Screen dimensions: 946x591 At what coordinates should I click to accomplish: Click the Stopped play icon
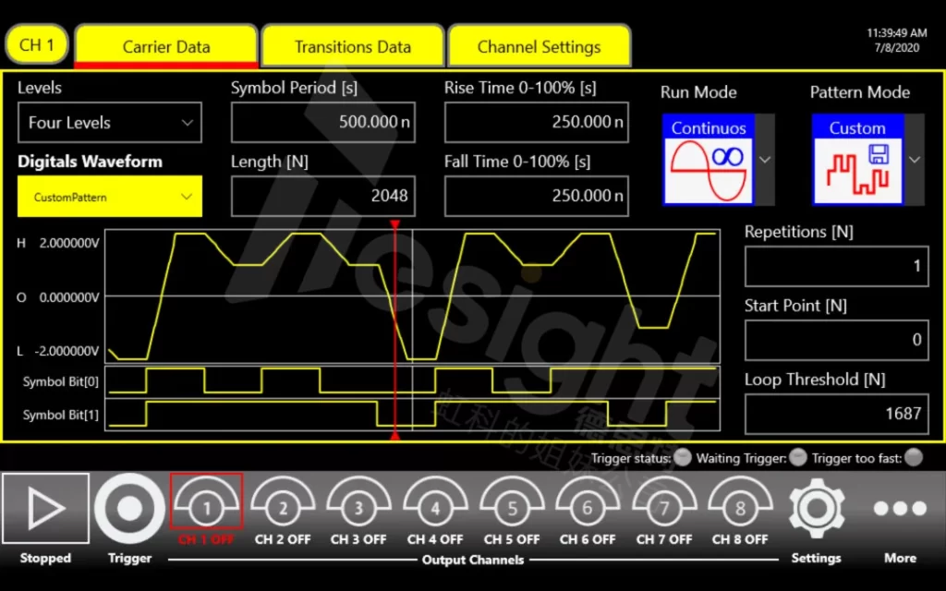point(45,509)
